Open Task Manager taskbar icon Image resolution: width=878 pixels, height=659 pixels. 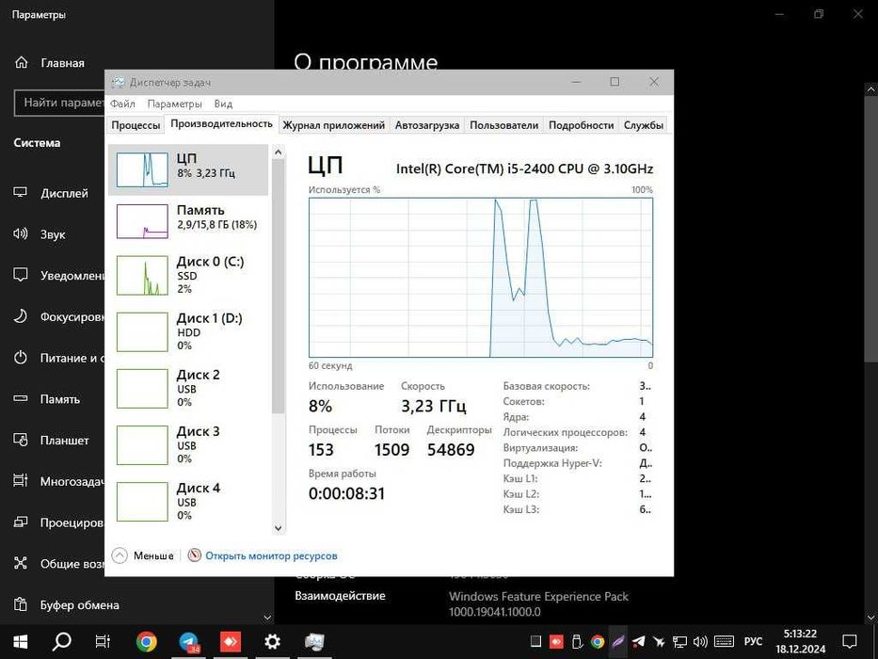point(314,642)
